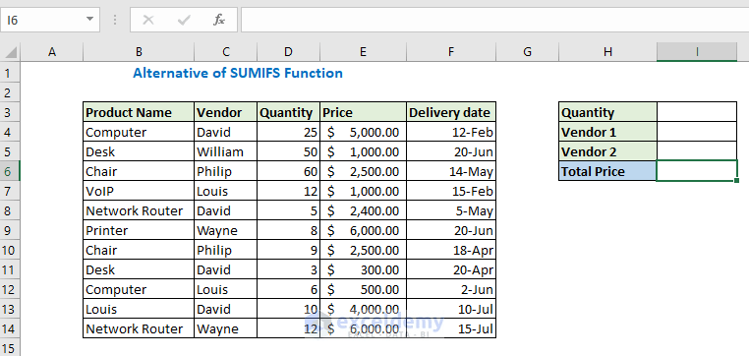Select row 14 header

10,328
